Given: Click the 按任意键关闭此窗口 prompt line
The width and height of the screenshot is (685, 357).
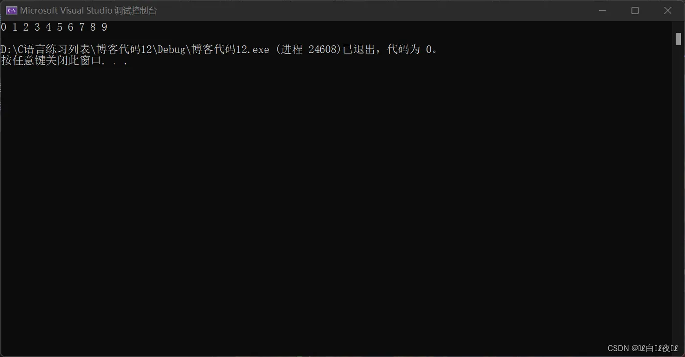Looking at the screenshot, I should (x=65, y=61).
